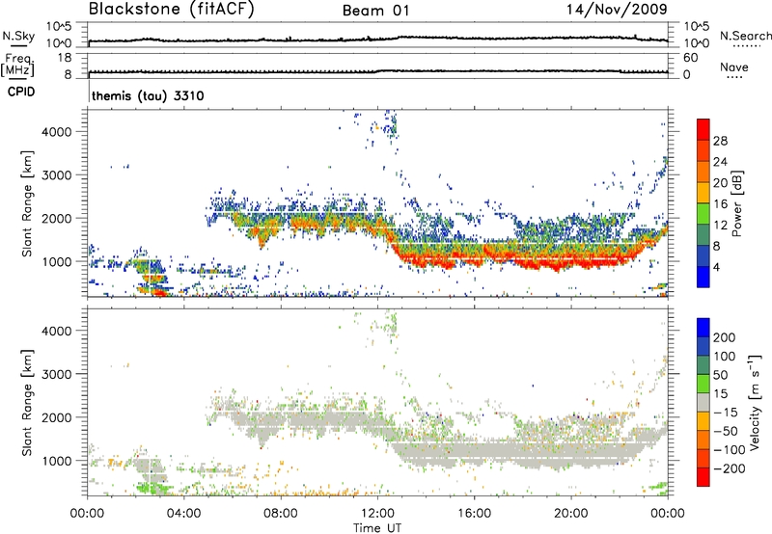Click the "-200" velocity colorbar label
772x534 pixels.
point(729,468)
